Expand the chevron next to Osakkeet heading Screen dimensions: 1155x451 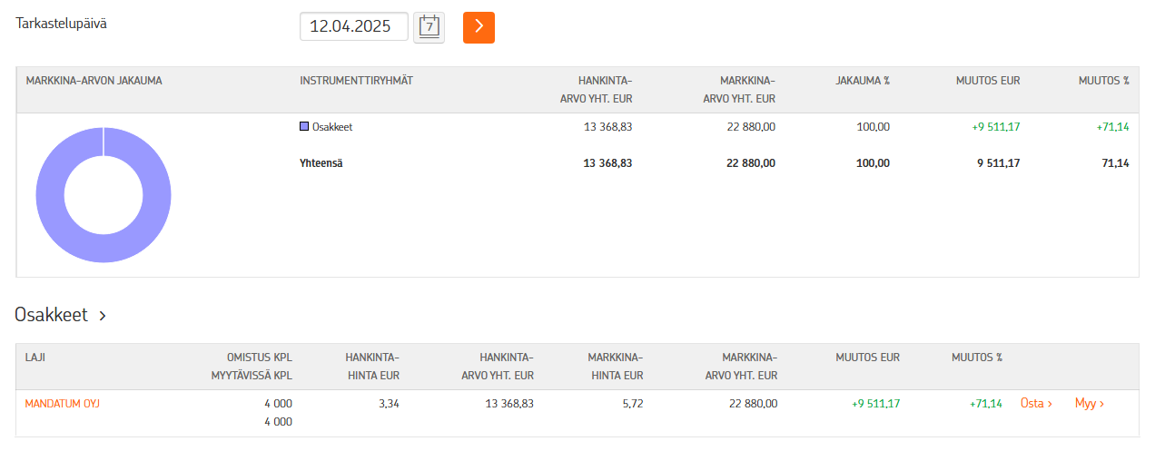pos(103,316)
